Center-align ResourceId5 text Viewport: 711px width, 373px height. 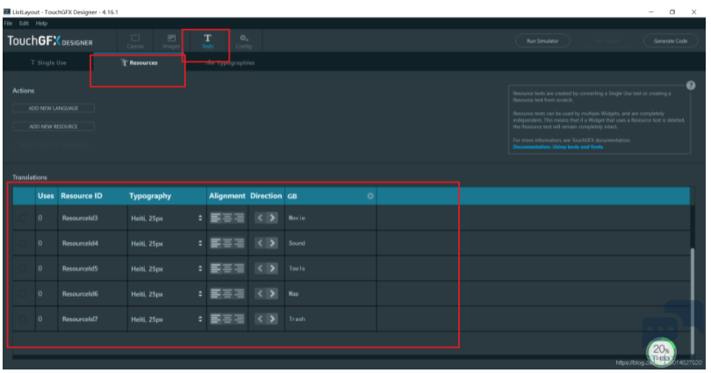pos(227,269)
